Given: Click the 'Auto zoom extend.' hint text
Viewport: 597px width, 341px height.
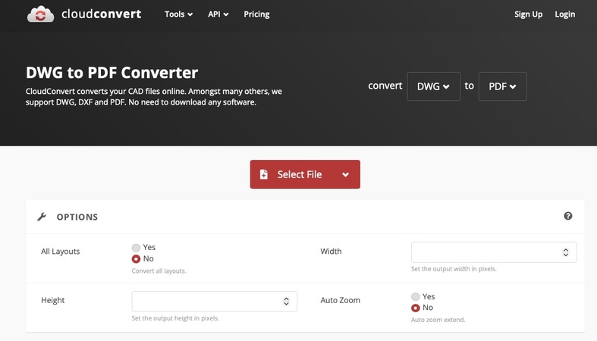Looking at the screenshot, I should pyautogui.click(x=438, y=320).
